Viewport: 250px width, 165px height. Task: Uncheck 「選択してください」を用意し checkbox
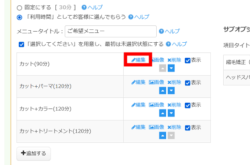pos(21,44)
